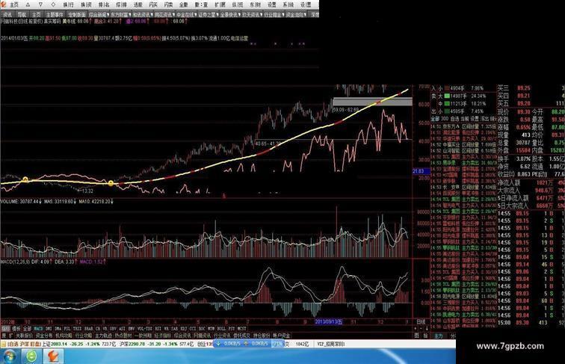The image size is (565, 364).
Task: Switch to the 资讯 tab
Action: coord(8,14)
